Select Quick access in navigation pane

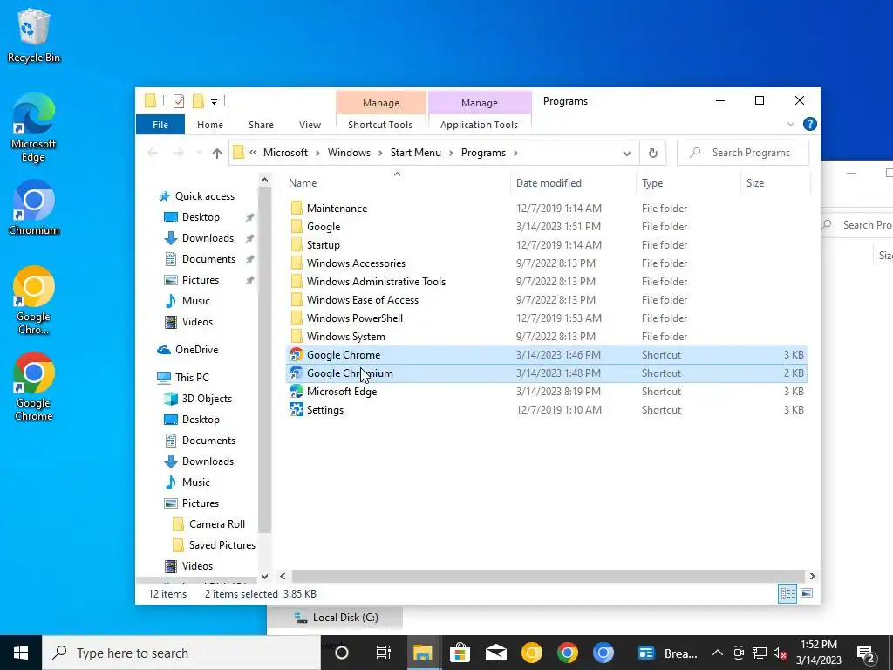point(204,196)
